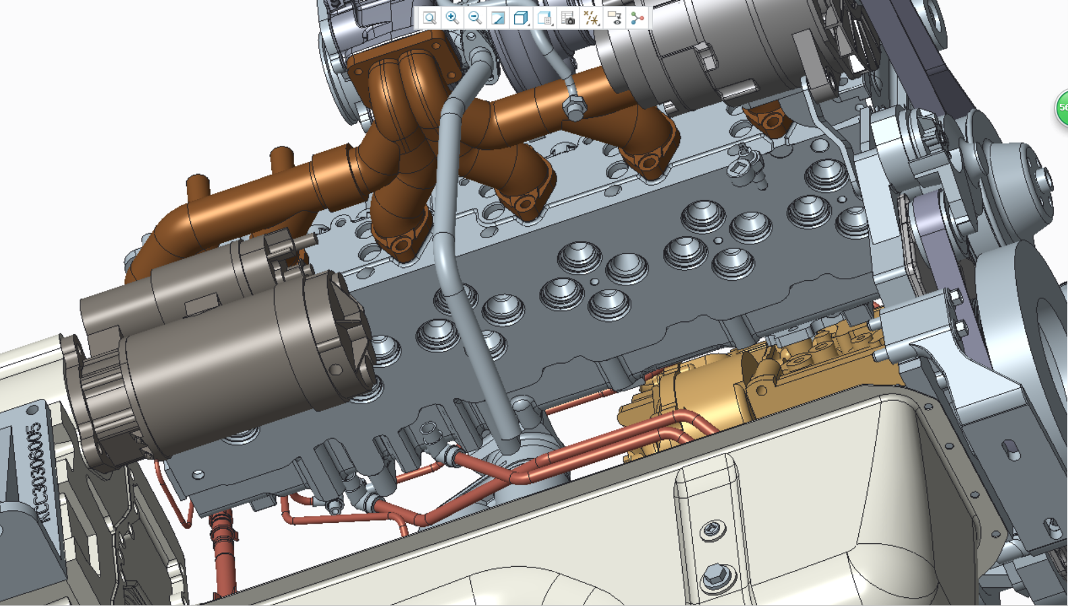
Task: Open the View Manager camera icon
Action: pos(567,18)
